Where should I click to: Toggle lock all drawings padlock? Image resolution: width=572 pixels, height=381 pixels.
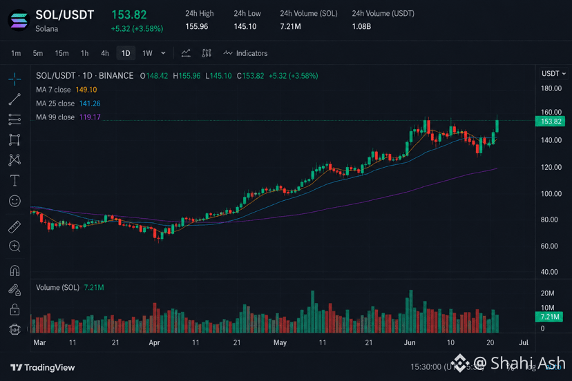(15, 309)
